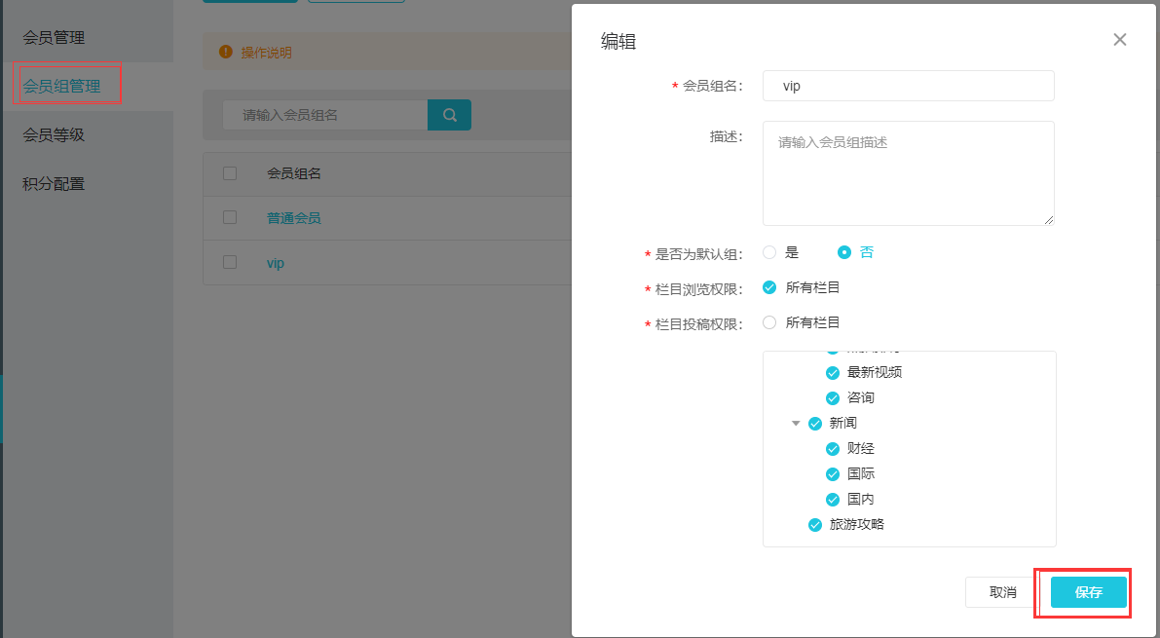Select 是 for default group option
This screenshot has width=1160, height=638.
coord(769,252)
